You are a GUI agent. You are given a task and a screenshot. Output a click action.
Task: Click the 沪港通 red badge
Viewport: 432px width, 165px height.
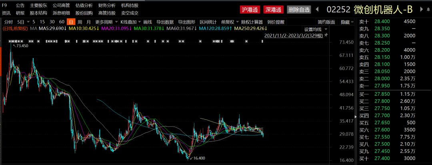[x=250, y=10]
